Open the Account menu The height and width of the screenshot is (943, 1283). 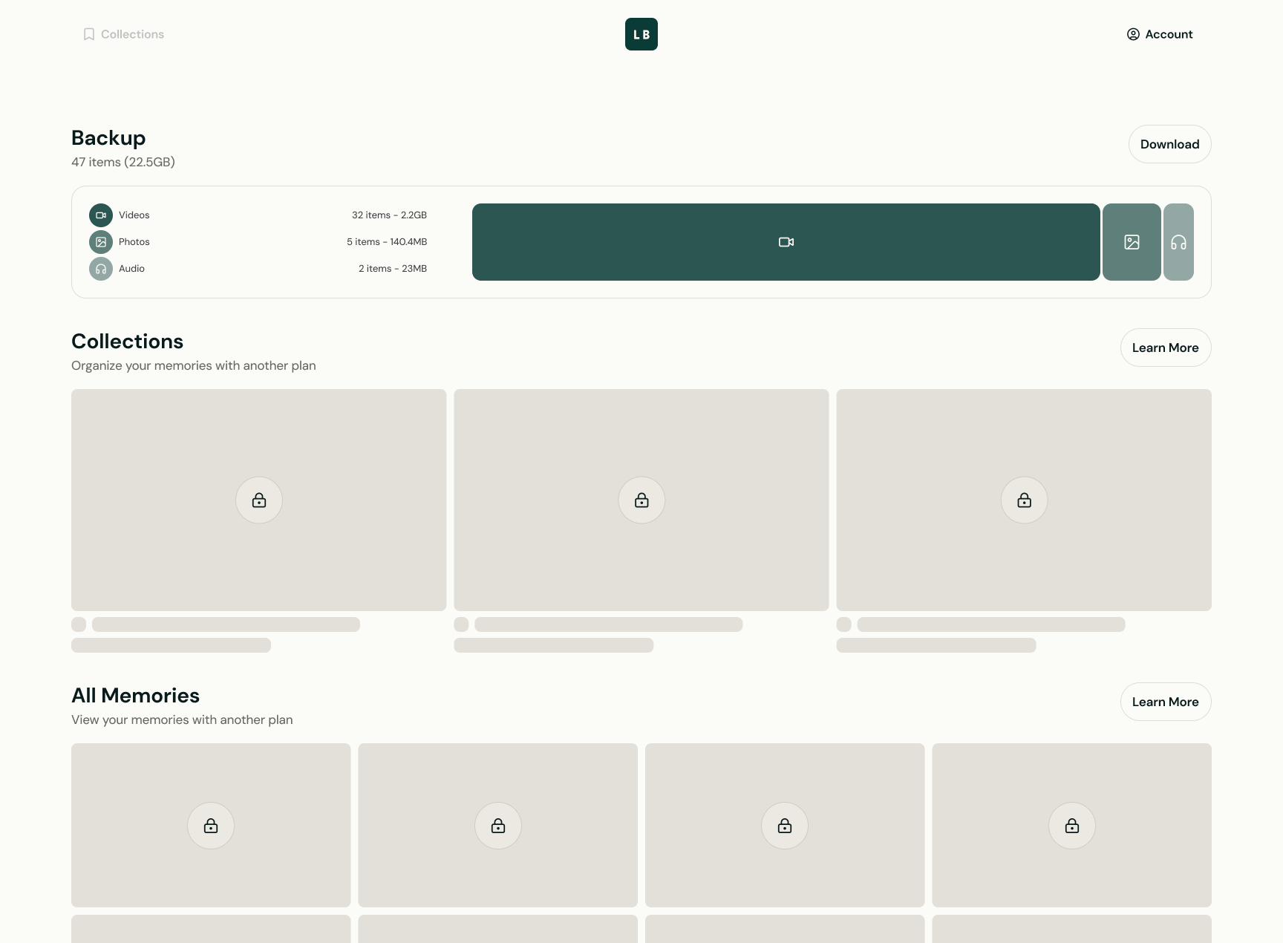[1160, 34]
